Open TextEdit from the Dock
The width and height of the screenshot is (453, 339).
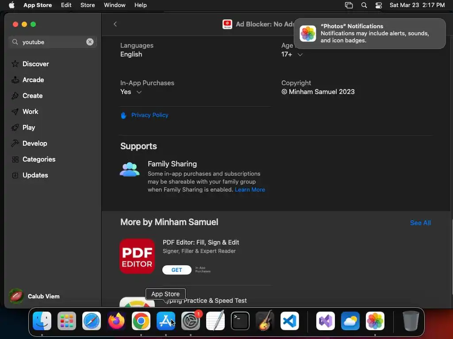(215, 321)
